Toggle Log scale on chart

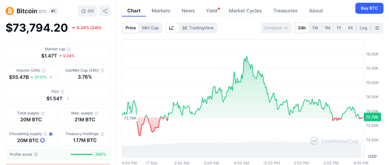(363, 28)
